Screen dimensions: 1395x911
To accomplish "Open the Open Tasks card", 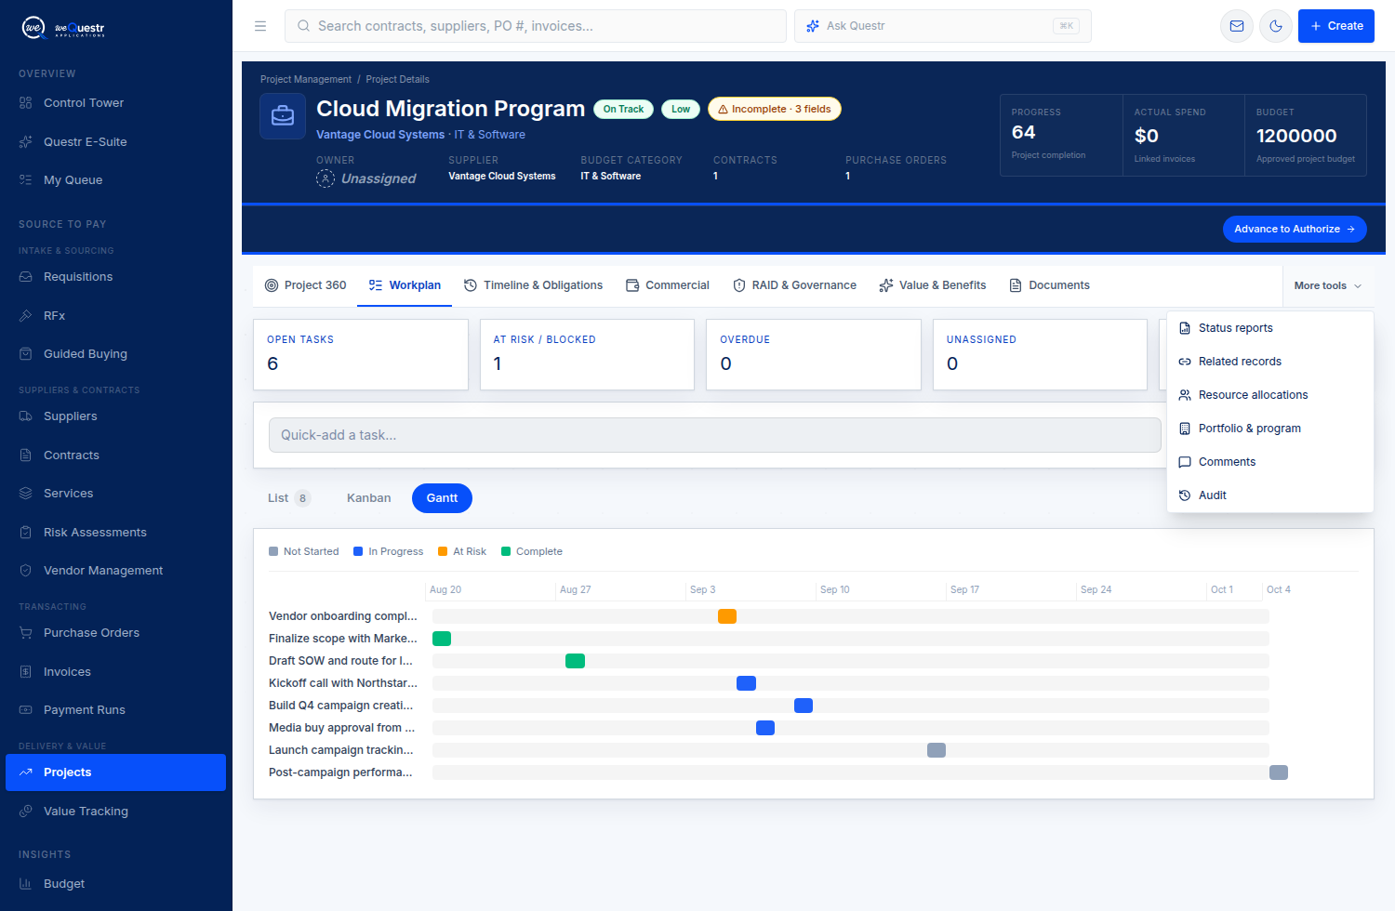I will click(361, 355).
